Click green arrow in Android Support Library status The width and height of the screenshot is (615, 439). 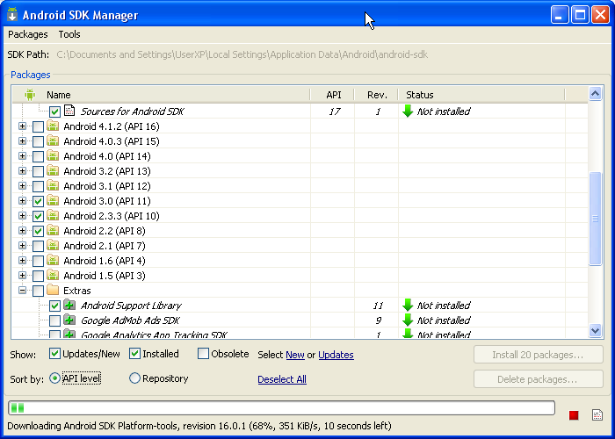pyautogui.click(x=408, y=306)
